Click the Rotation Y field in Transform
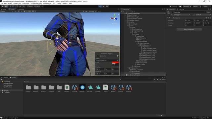The height and width of the screenshot is (119, 212). 199,23
